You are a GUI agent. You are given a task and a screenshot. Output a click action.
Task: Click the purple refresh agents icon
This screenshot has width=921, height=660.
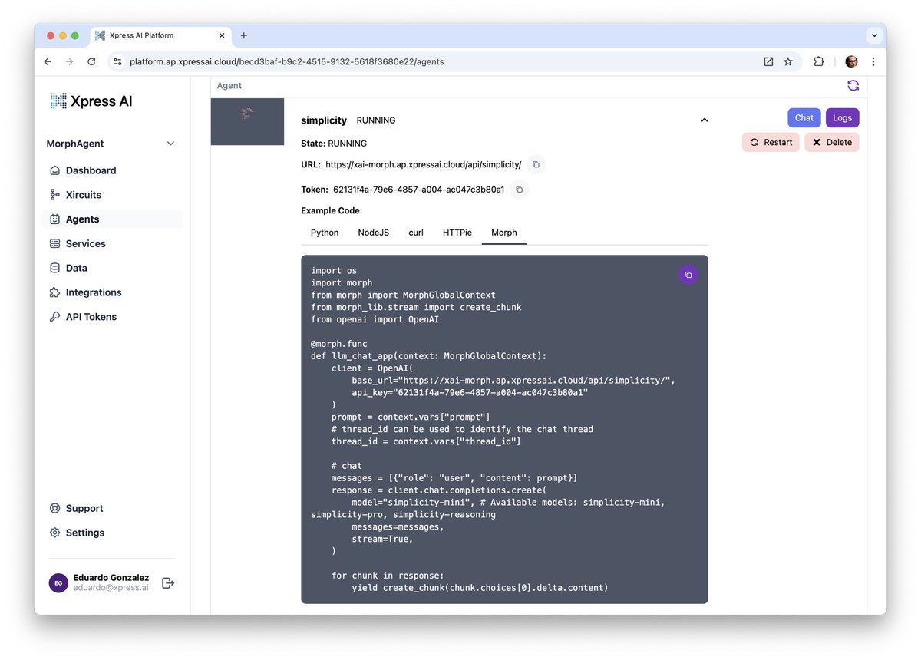[853, 85]
